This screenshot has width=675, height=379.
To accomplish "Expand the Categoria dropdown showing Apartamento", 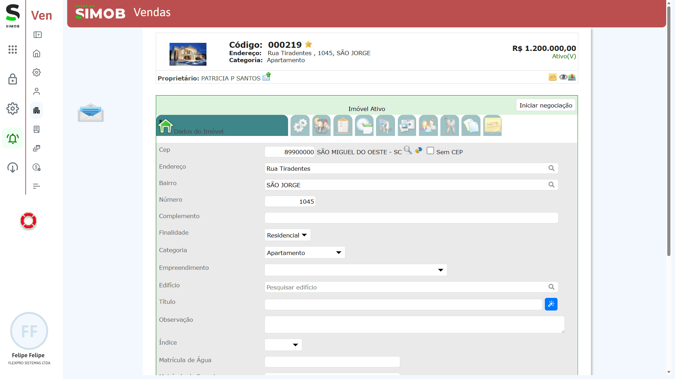I will [x=304, y=253].
